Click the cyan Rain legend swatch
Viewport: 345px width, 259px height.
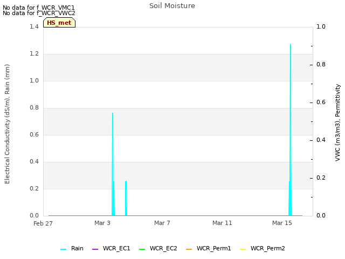tap(64, 249)
